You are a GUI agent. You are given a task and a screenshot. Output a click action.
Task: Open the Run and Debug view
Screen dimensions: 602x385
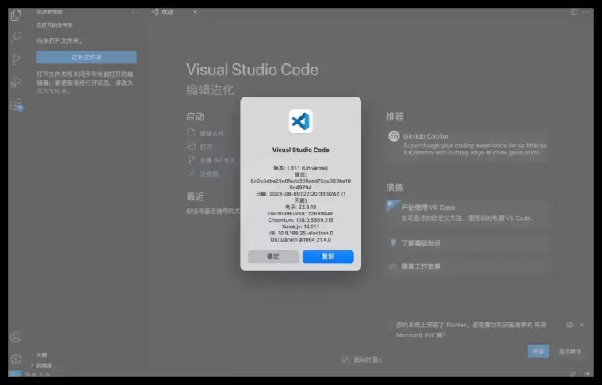[16, 82]
